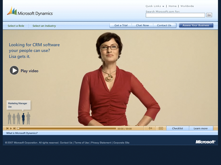The image size is (221, 165).
Task: Toggle closed captions CC icon
Action: point(161,128)
